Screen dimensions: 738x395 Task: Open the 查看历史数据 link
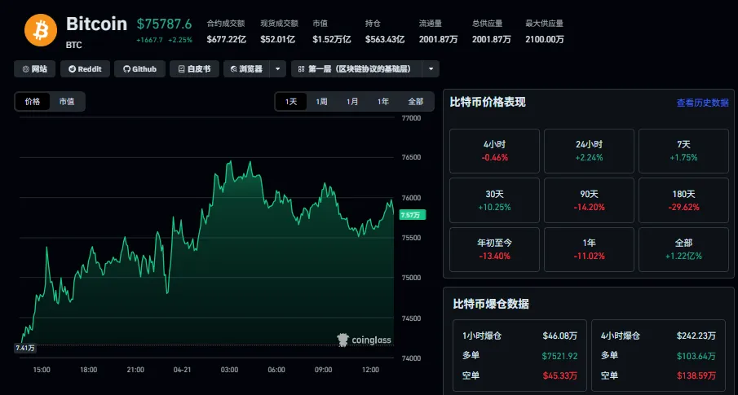click(703, 103)
